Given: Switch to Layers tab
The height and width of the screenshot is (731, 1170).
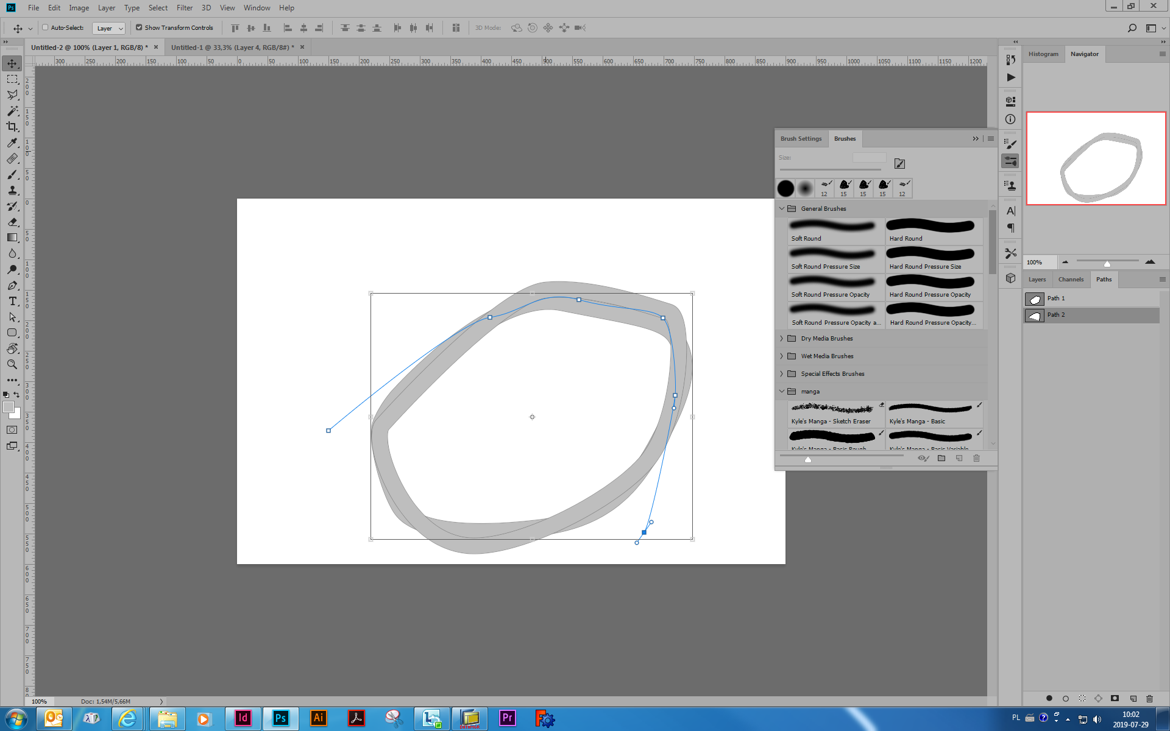Looking at the screenshot, I should [x=1037, y=280].
